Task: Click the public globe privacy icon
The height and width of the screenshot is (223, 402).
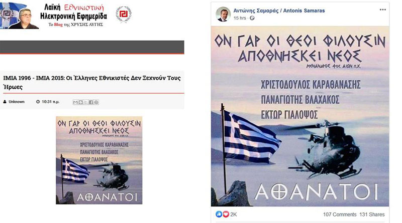Action: 252,18
